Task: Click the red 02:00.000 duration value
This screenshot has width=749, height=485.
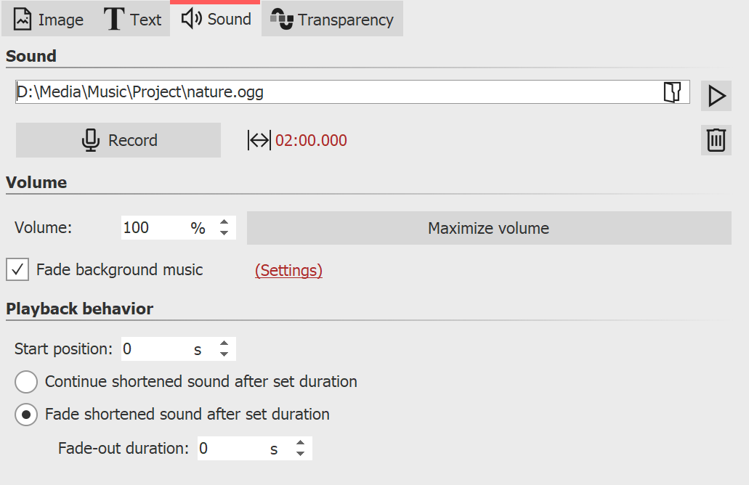Action: [x=311, y=140]
